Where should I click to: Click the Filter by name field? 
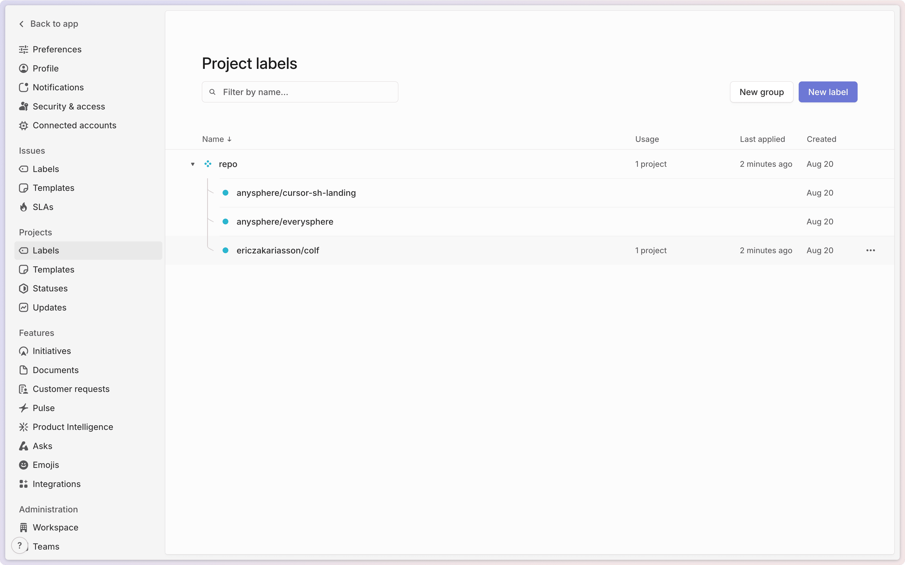300,92
